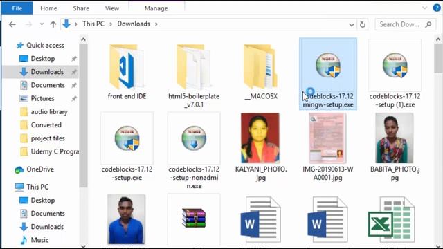This screenshot has height=249, width=443.
Task: Select the photo of man in blue shirt
Action: tap(126, 219)
